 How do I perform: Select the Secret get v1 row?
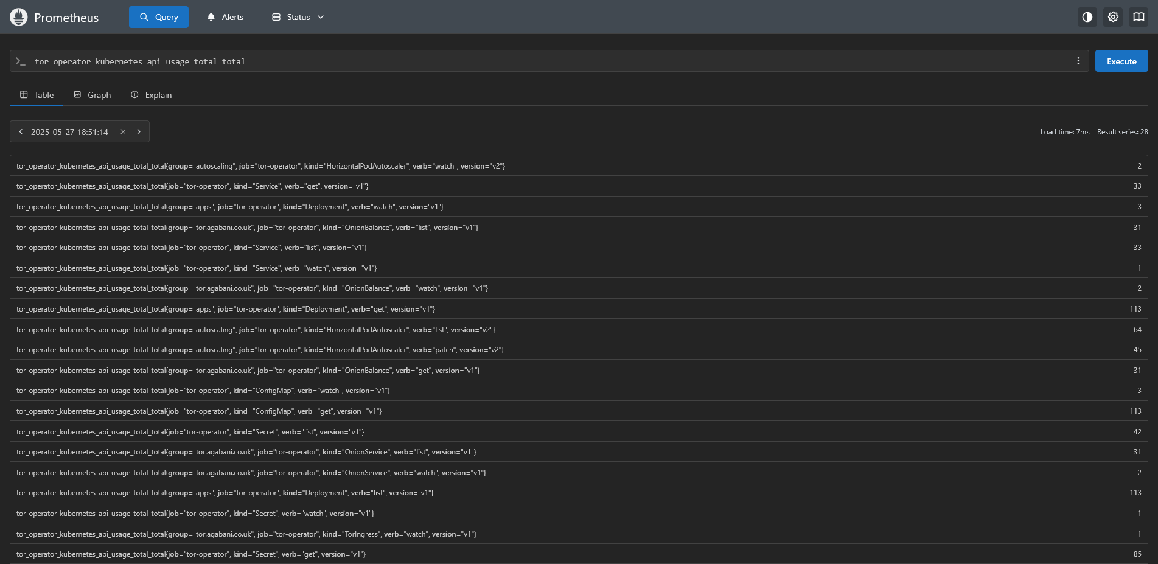coord(579,554)
